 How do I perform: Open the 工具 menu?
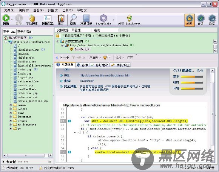68,10
